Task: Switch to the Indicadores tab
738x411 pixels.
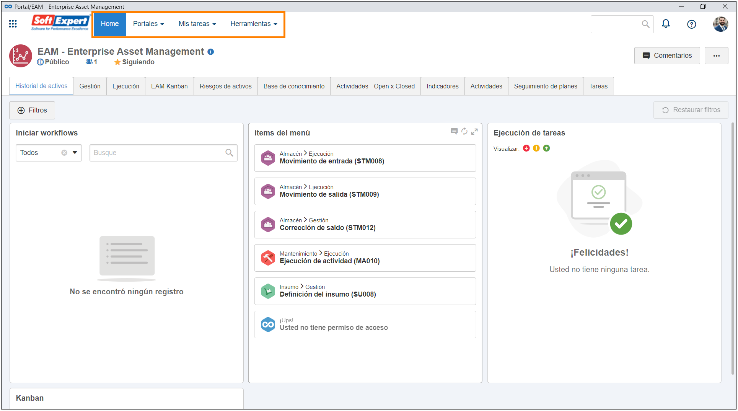Action: tap(443, 86)
